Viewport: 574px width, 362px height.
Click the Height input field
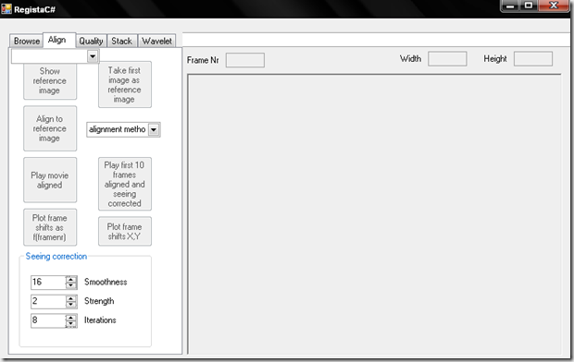pos(533,59)
